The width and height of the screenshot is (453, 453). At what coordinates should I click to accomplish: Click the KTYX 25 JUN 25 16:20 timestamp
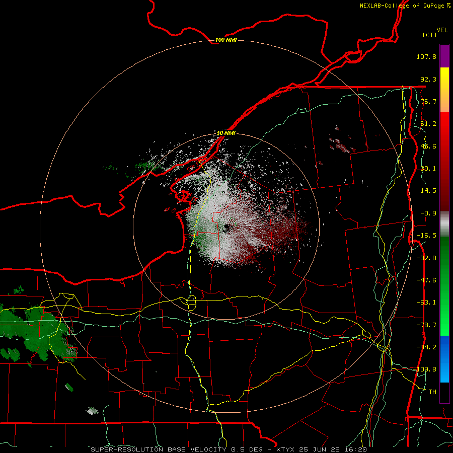click(322, 449)
